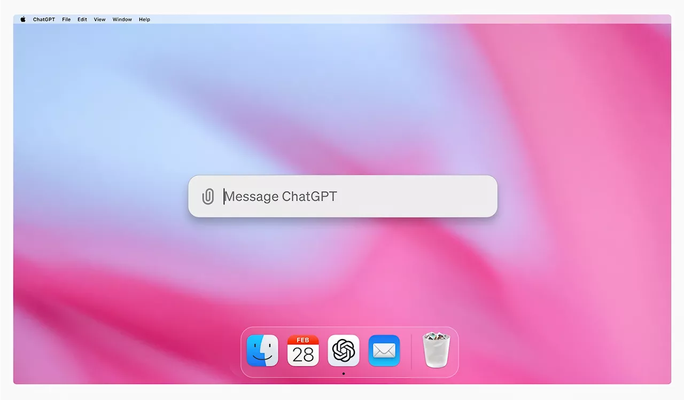Open the ChatGPT menu in menu bar
Screen dimensions: 684x400
(x=44, y=19)
